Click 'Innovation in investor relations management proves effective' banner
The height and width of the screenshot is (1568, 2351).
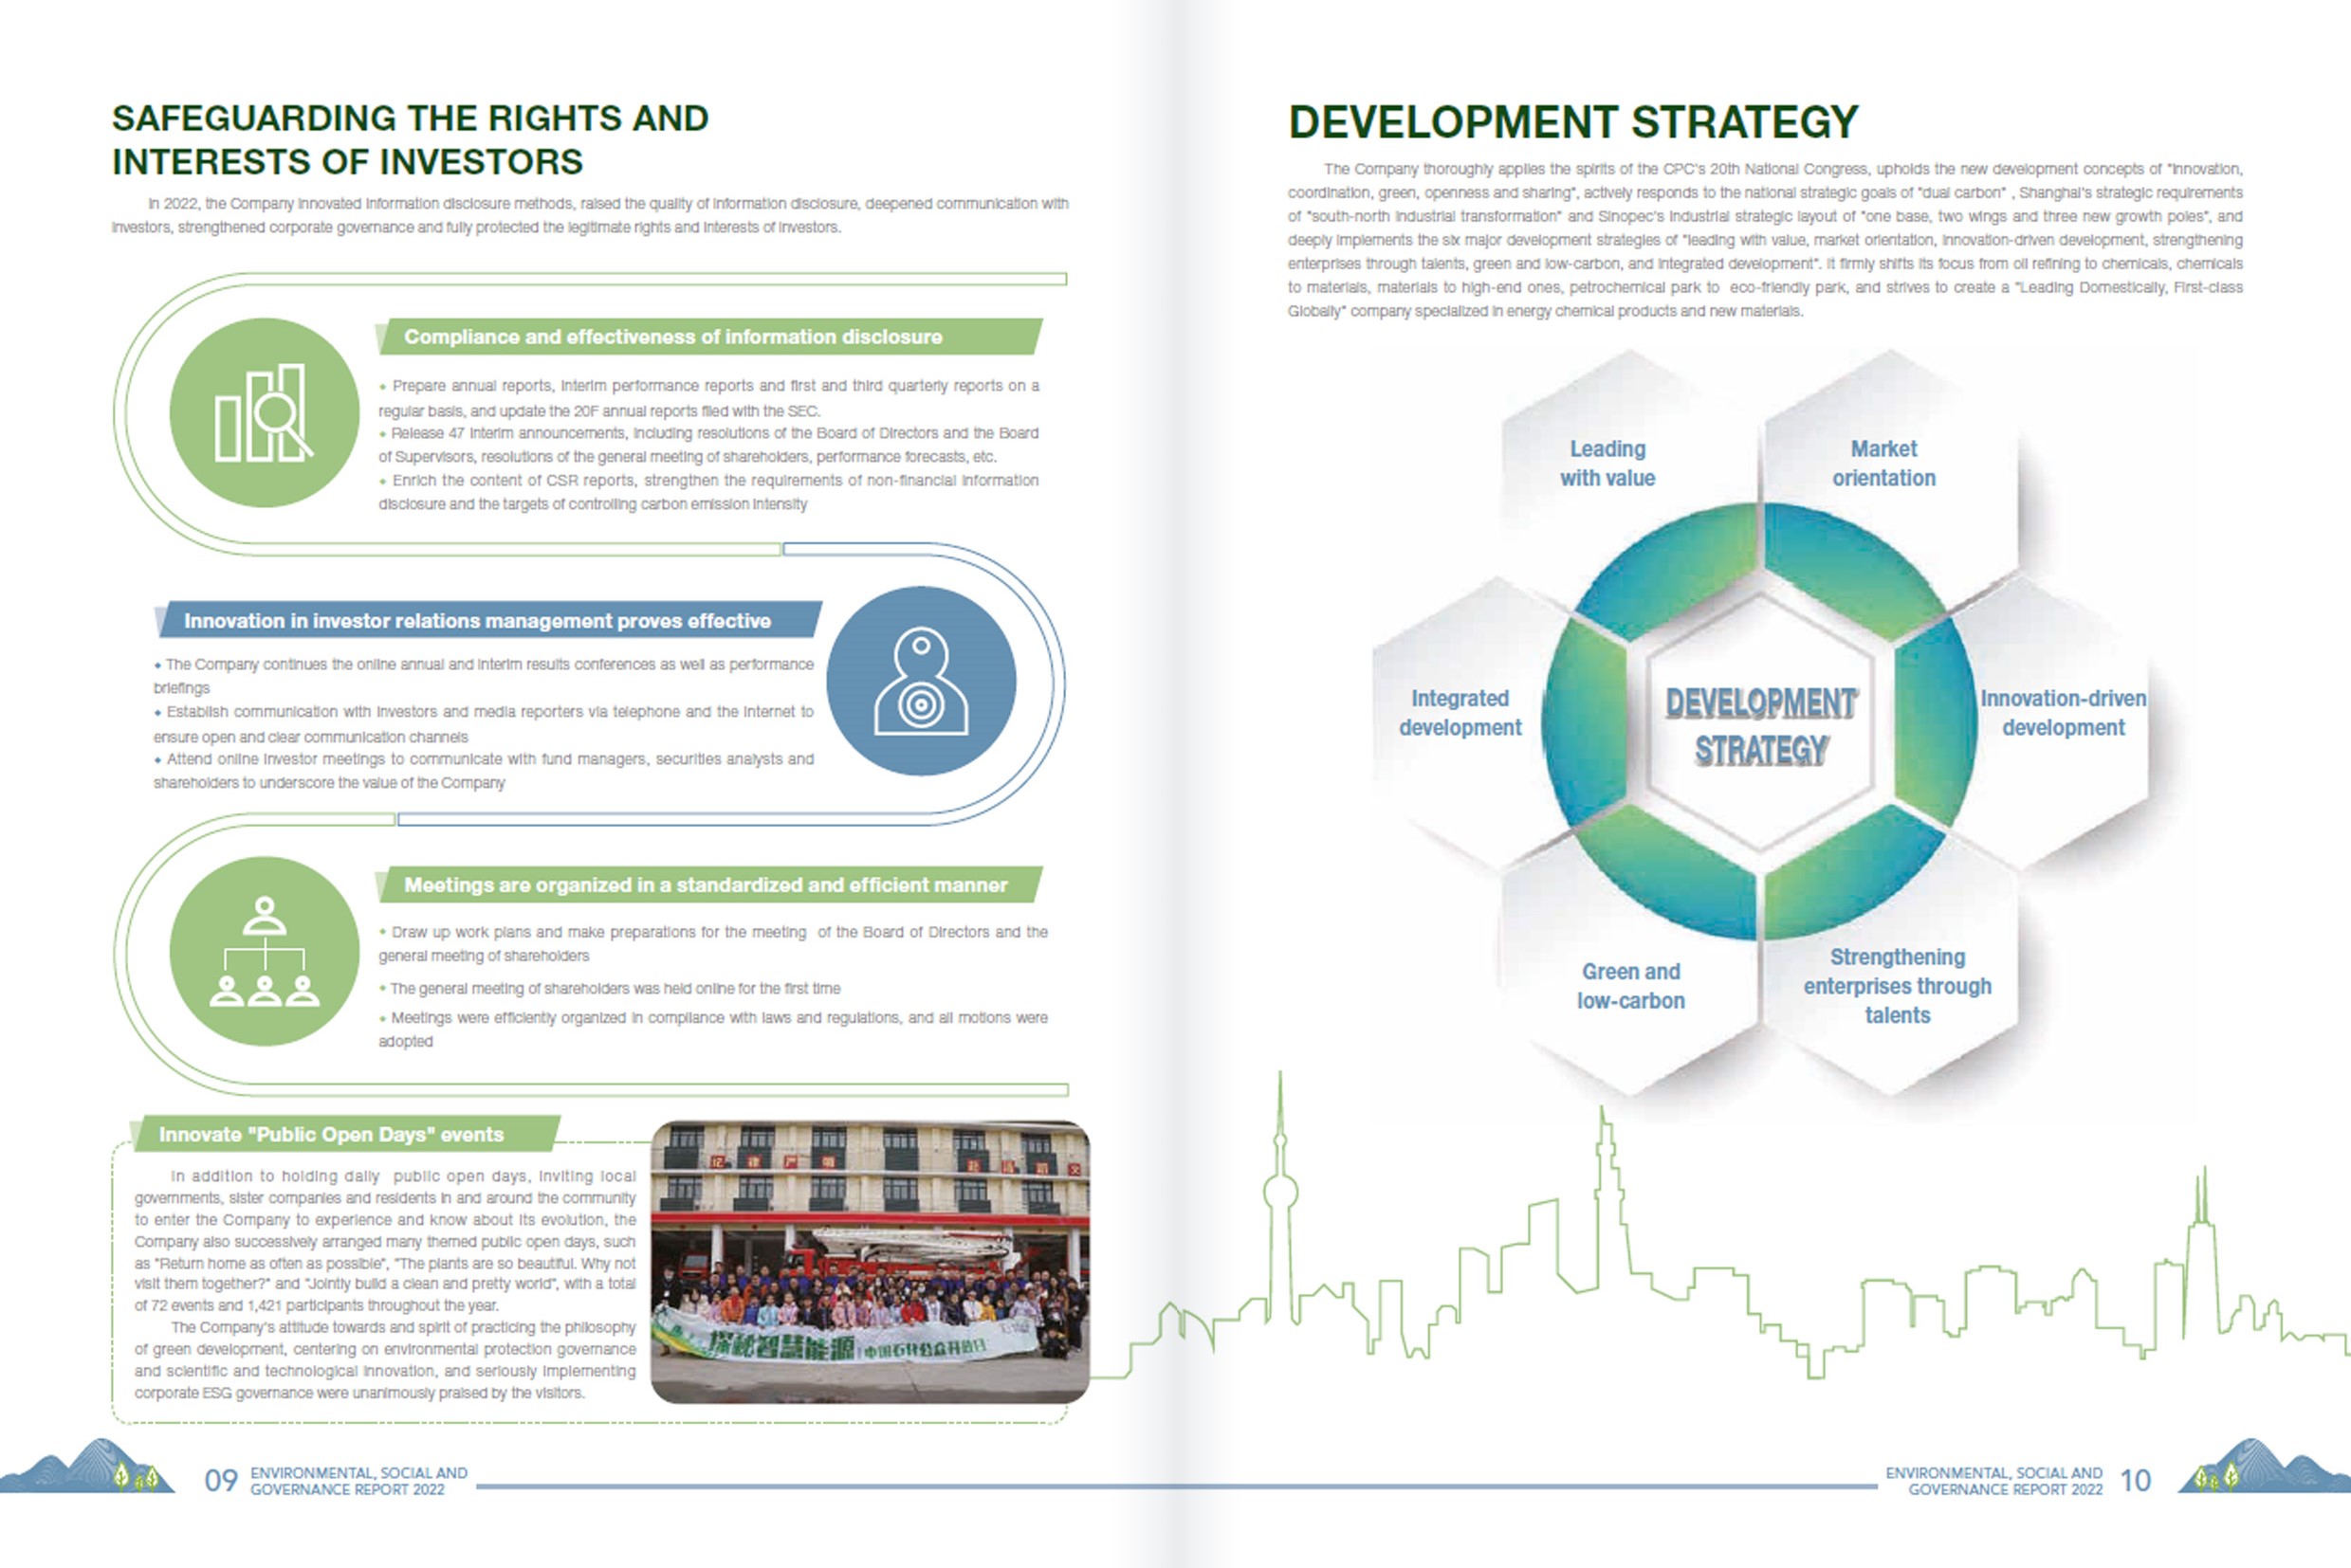(488, 620)
